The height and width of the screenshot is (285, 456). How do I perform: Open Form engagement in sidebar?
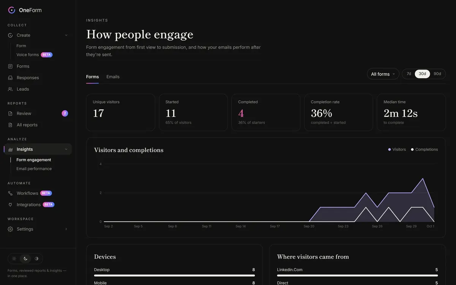(33, 160)
